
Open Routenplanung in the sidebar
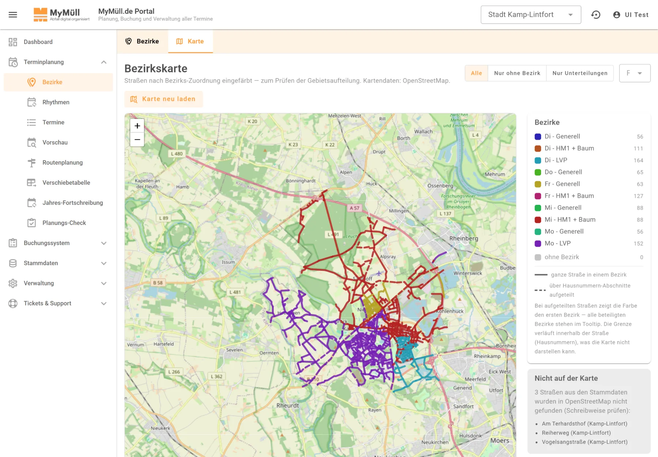coord(58,163)
